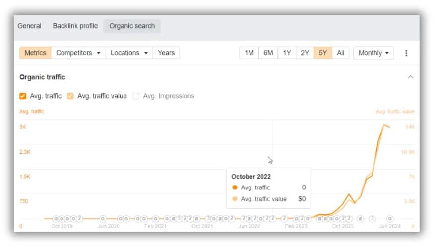Set the time range to 6M
Image resolution: width=435 pixels, height=249 pixels.
(x=268, y=53)
